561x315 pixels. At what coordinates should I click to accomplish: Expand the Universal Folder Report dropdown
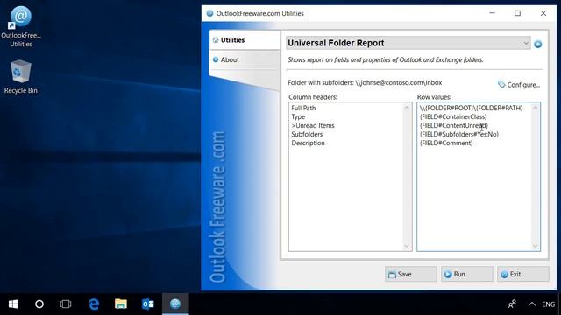point(526,43)
